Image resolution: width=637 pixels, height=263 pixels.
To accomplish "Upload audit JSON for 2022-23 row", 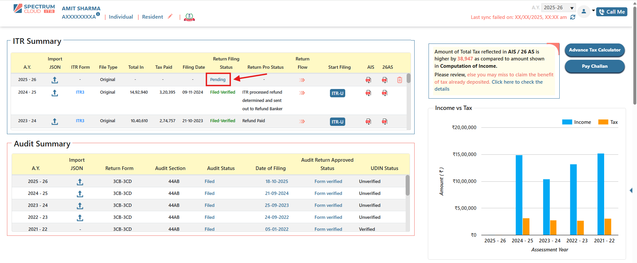I will (80, 218).
